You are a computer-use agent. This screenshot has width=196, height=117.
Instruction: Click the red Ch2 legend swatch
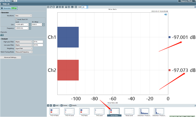pos(169,70)
